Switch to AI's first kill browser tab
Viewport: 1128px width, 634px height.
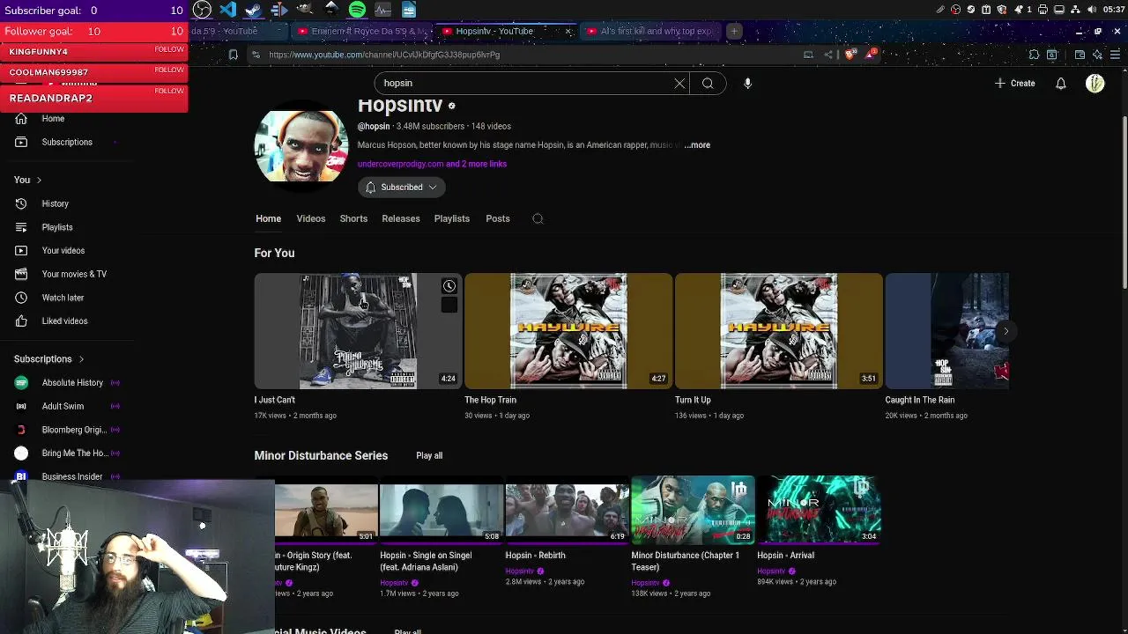(x=652, y=32)
